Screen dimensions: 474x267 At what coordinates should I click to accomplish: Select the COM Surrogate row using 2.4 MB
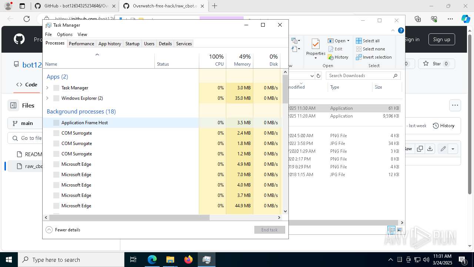161,133
